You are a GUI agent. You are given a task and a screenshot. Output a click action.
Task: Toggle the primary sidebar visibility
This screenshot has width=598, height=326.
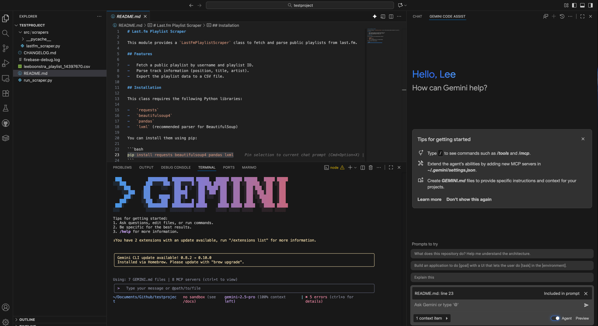coord(574,5)
